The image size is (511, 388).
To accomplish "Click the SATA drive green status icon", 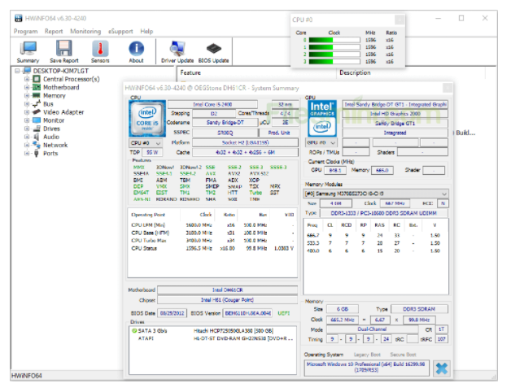I will coord(134,331).
